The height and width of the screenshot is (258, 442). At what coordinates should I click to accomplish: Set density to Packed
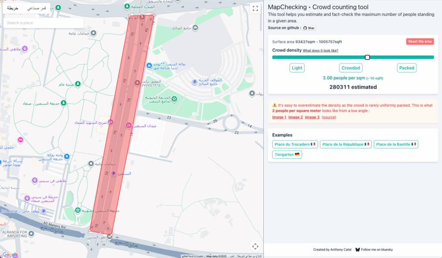pos(407,68)
